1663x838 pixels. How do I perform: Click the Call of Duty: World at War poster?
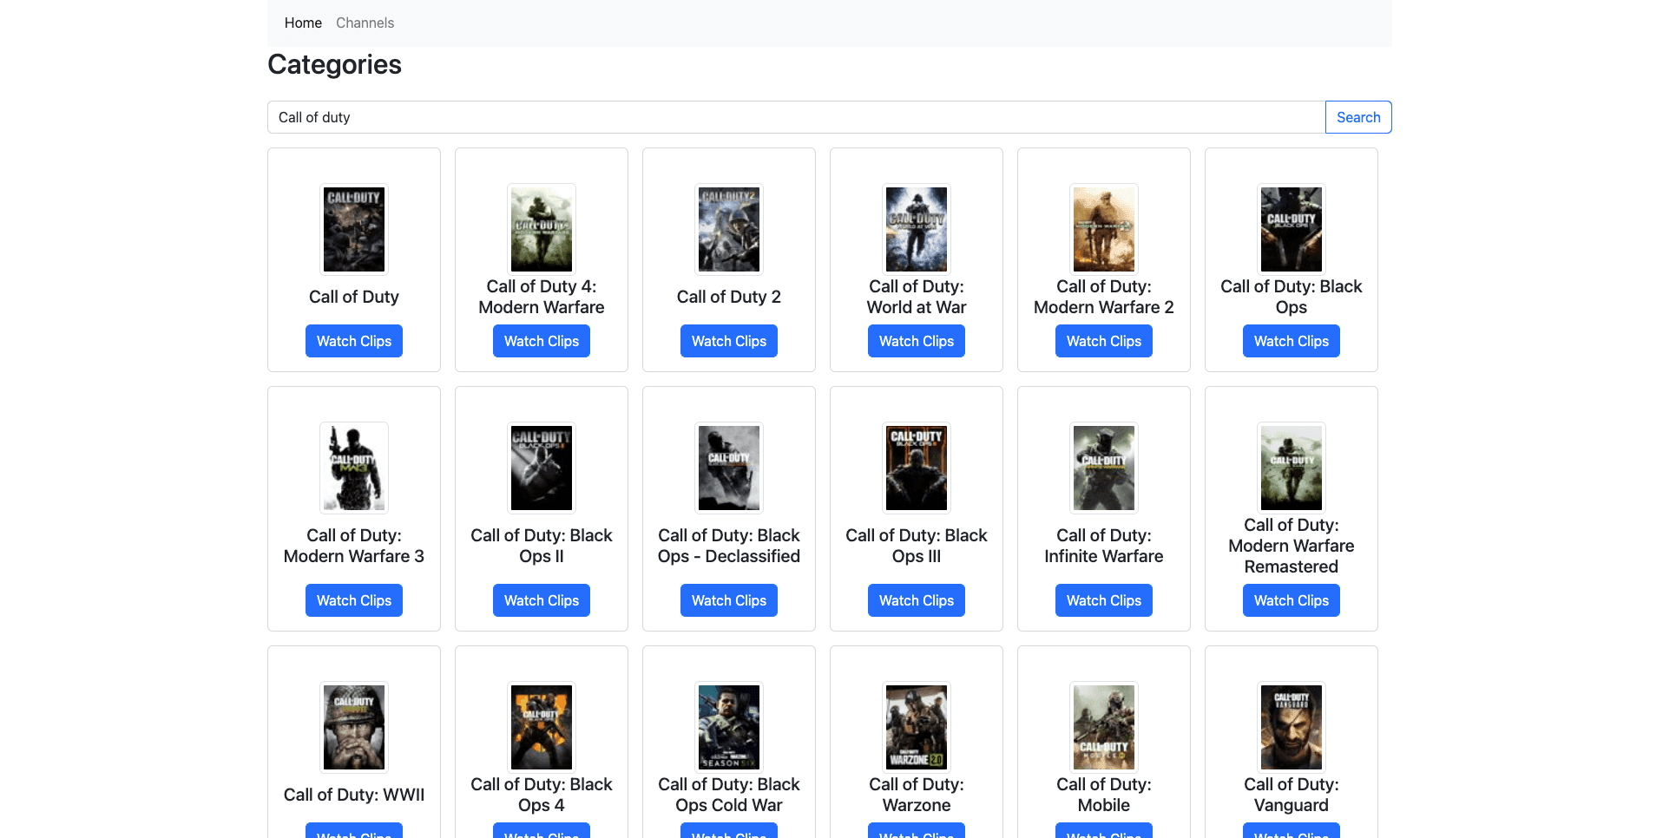click(x=916, y=228)
